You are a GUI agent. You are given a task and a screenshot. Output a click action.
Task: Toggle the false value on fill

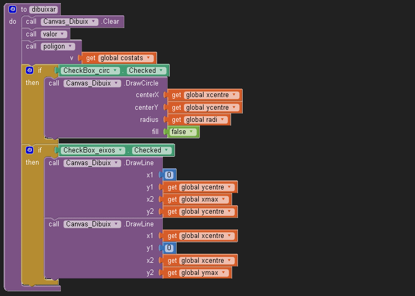(x=183, y=132)
